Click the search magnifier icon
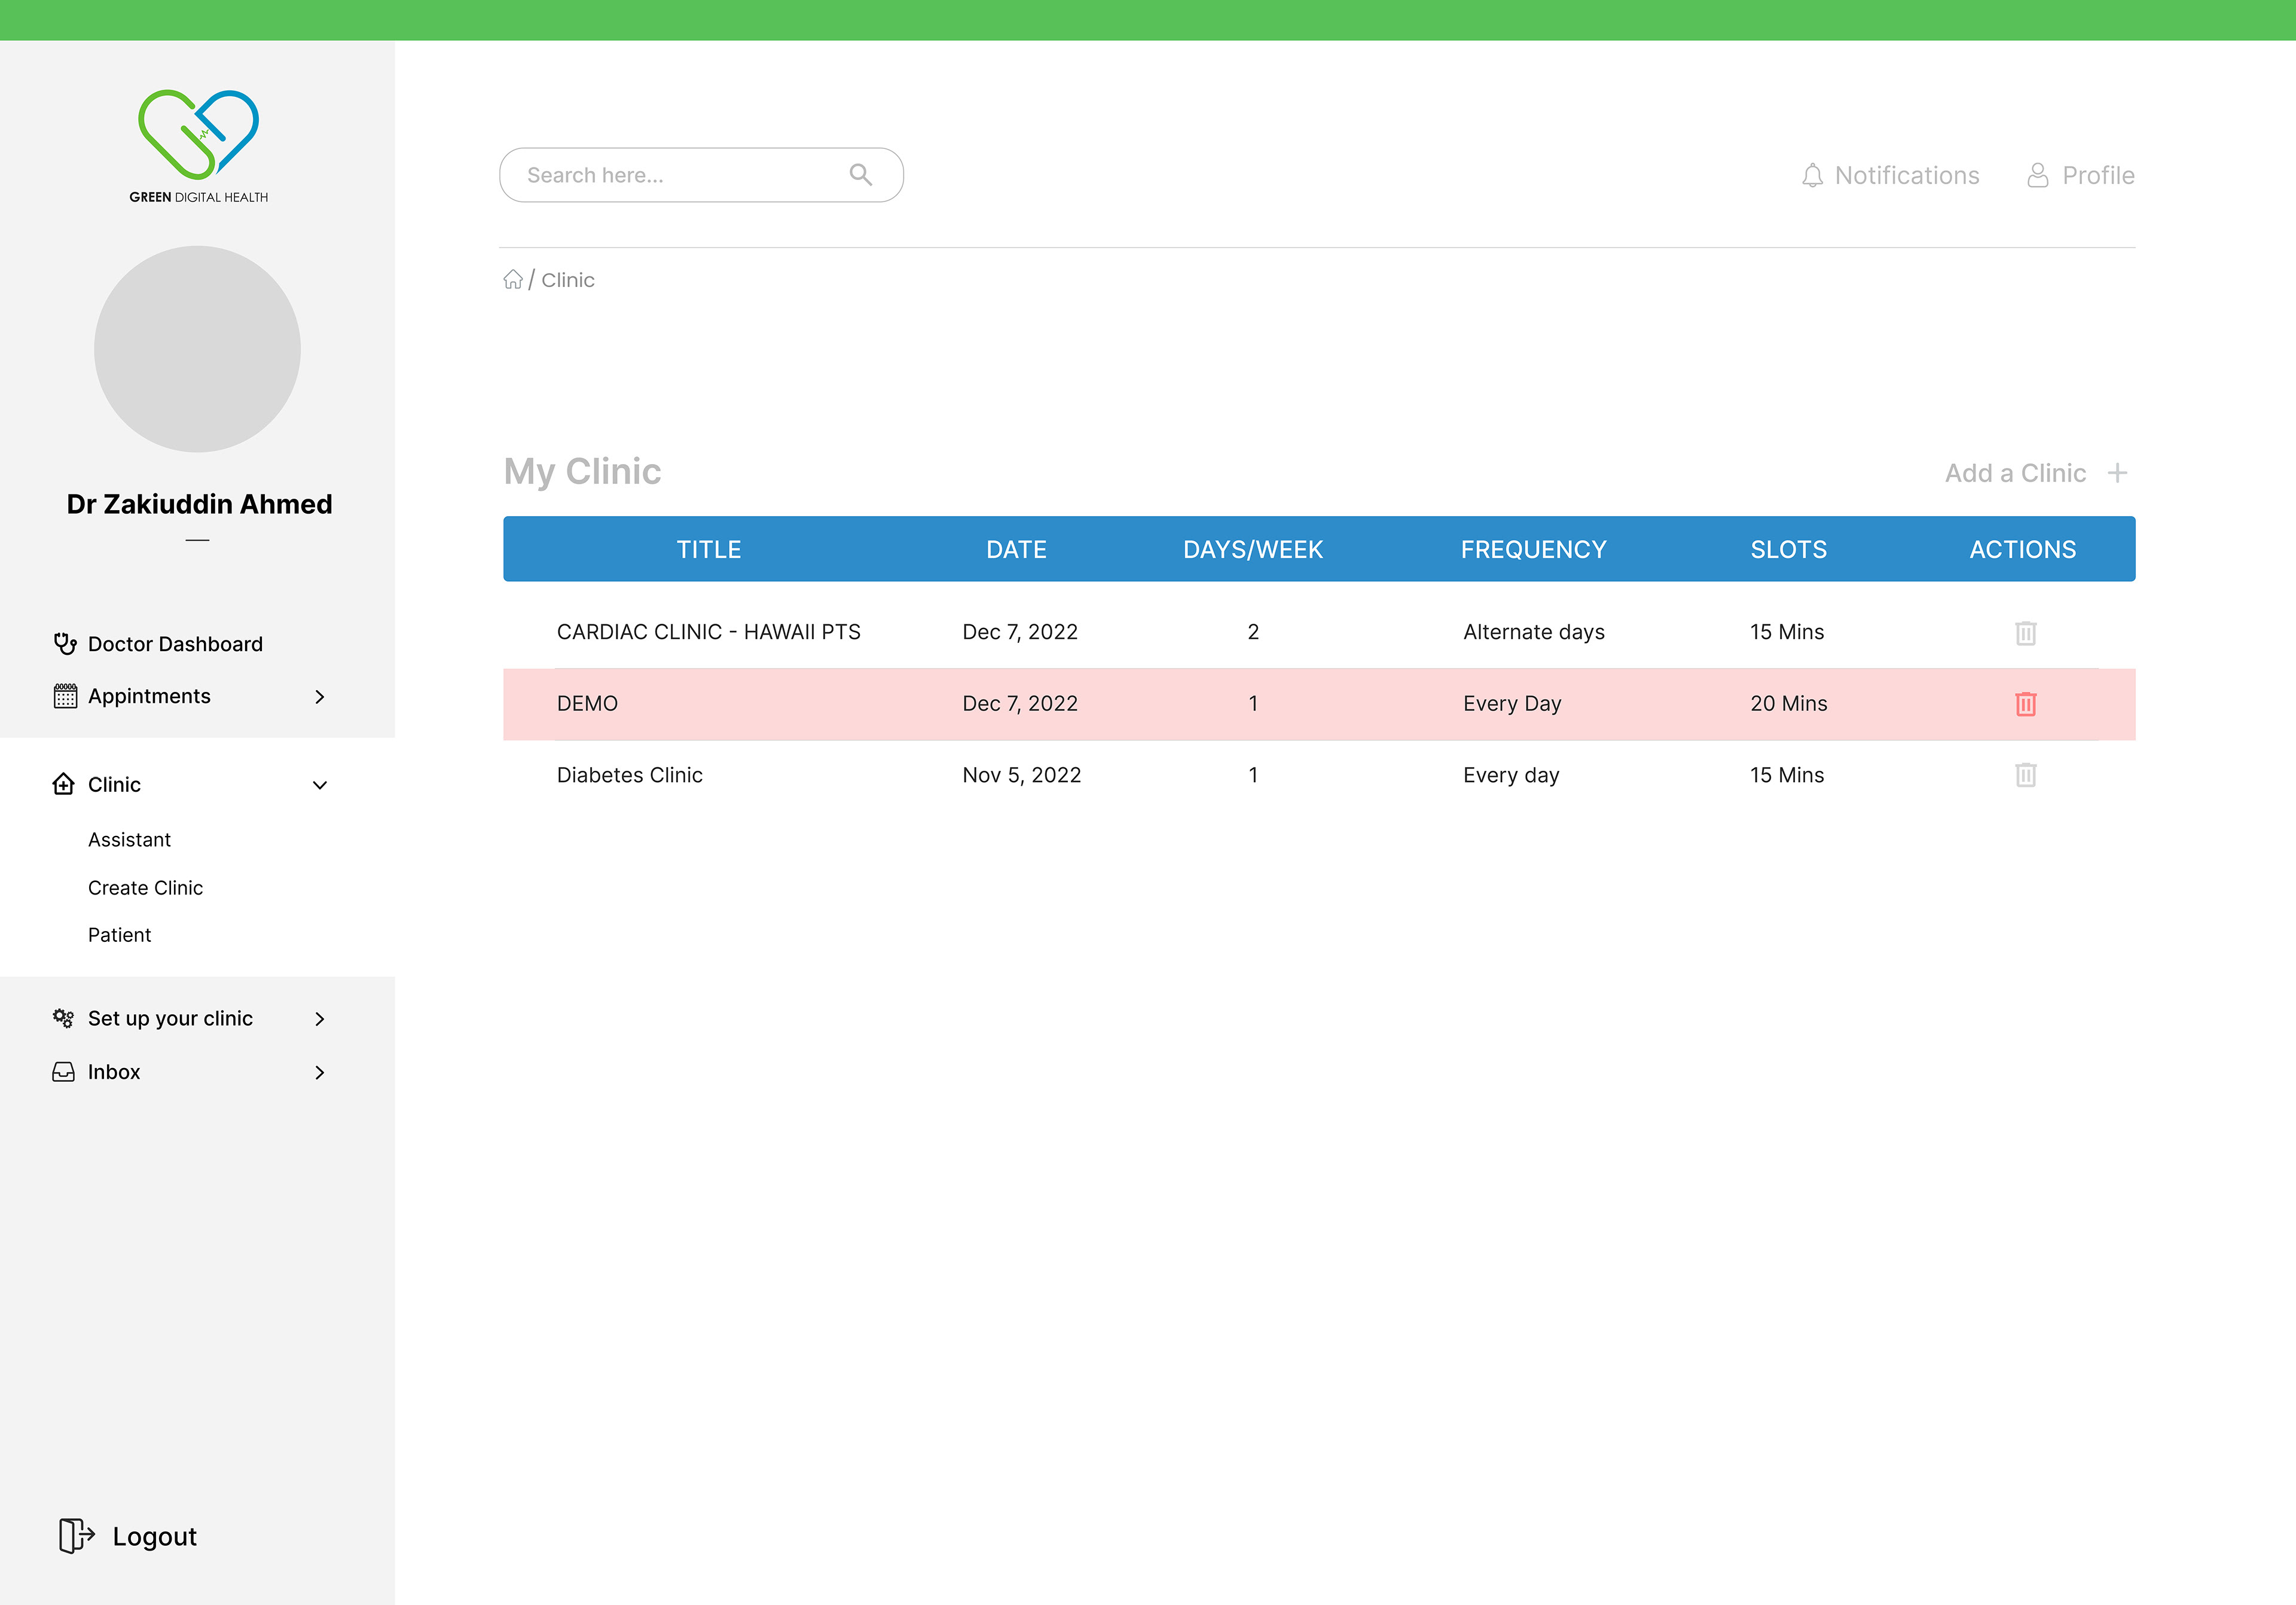This screenshot has height=1605, width=2296. point(860,175)
